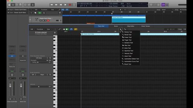This screenshot has height=108, width=193.
Task: Fast forward the transport
Action: [56, 5]
